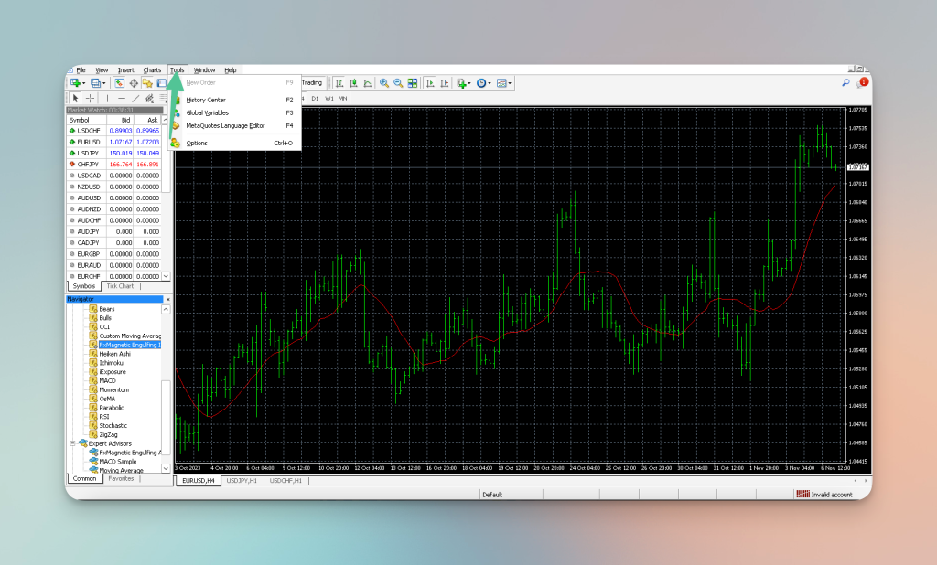Screen dimensions: 937x565
Task: Select the Crosshair tool
Action: (x=89, y=97)
